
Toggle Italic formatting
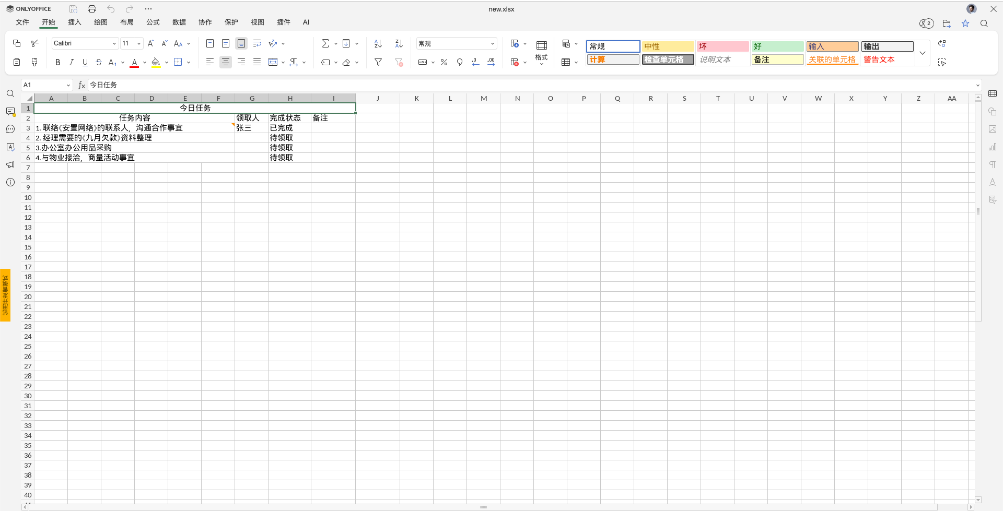click(x=72, y=62)
